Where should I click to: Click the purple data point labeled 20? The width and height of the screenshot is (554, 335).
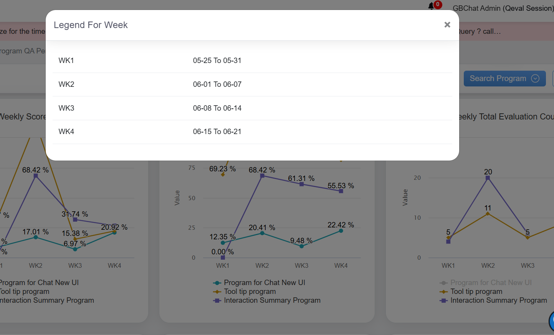(x=488, y=178)
